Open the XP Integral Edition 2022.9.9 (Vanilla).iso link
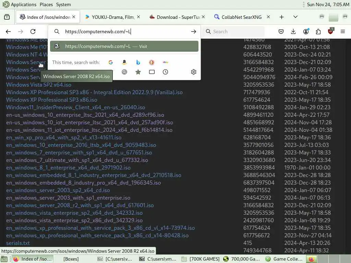The height and width of the screenshot is (263, 351). [94, 92]
